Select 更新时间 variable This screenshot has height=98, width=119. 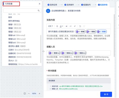(x=20, y=57)
